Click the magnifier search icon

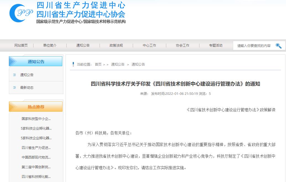(x=278, y=46)
